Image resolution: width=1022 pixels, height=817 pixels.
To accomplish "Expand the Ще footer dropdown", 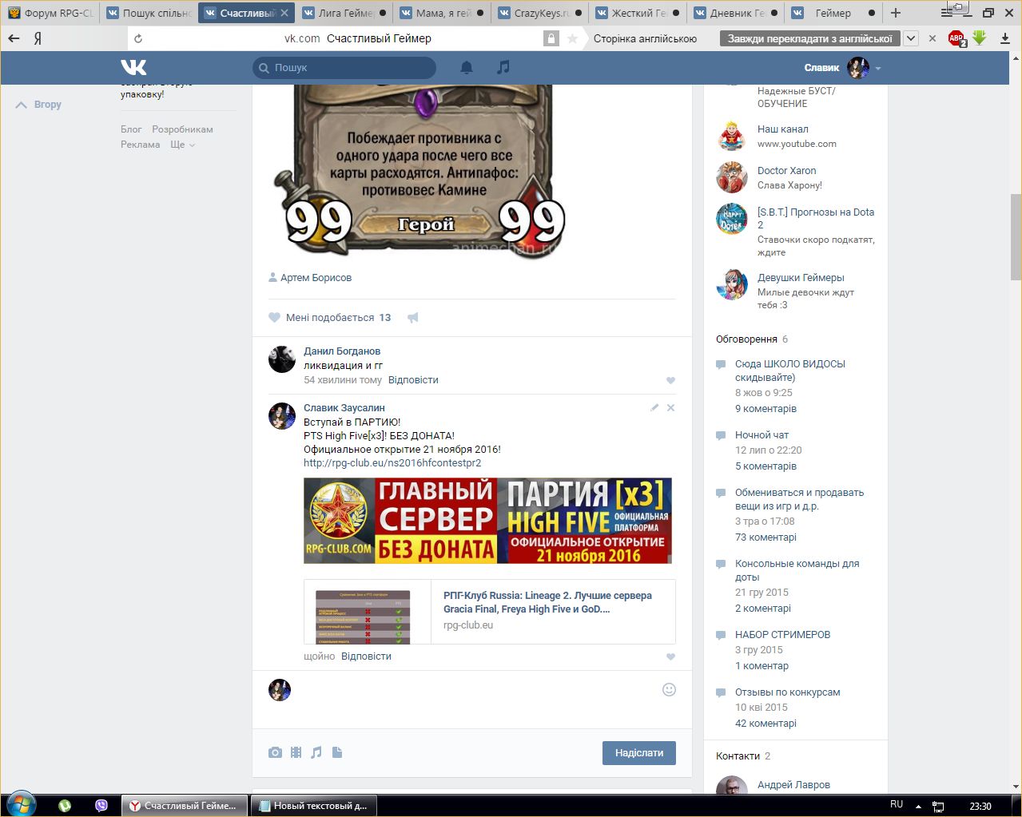I will tap(183, 145).
